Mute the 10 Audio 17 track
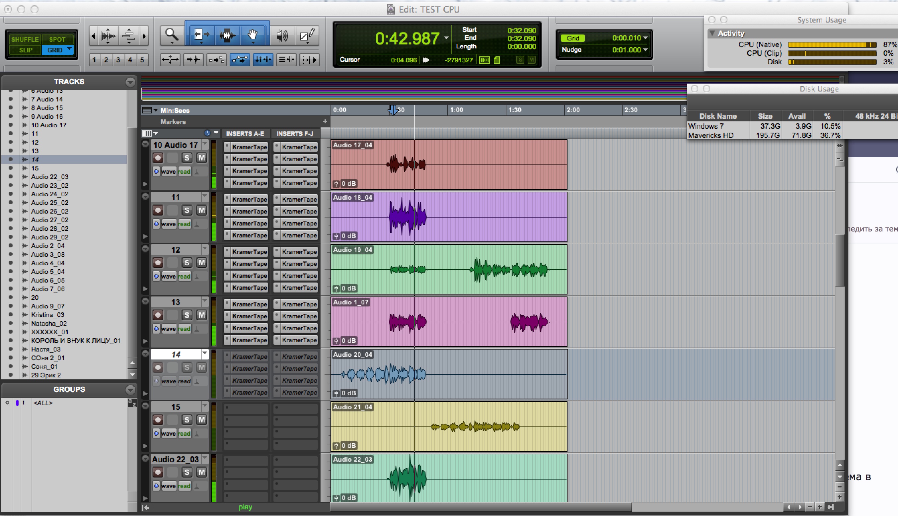The height and width of the screenshot is (516, 898). (201, 158)
